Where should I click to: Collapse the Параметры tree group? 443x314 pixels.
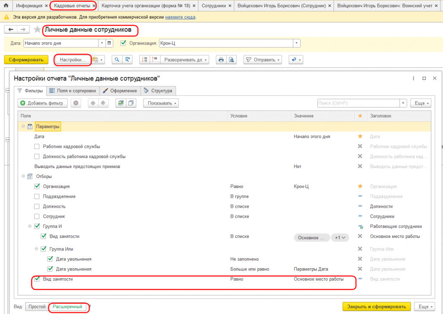coord(23,127)
